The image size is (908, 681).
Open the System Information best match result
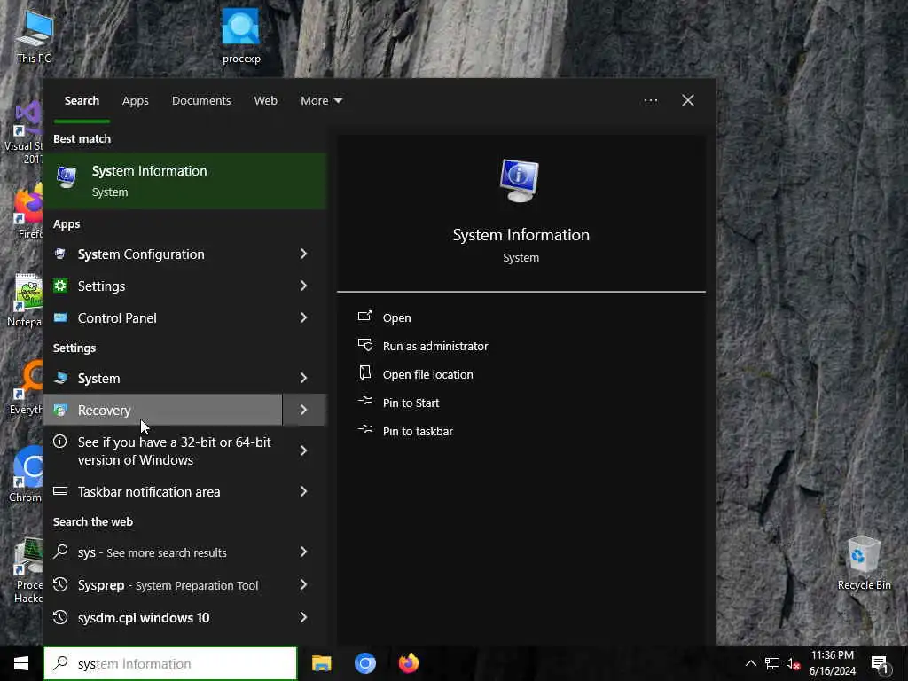click(184, 181)
